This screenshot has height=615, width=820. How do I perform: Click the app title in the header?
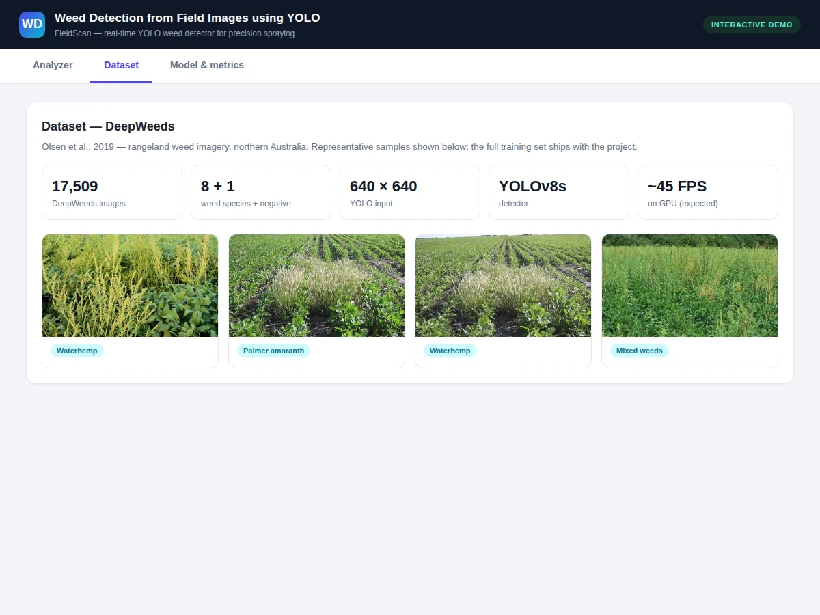tap(187, 18)
